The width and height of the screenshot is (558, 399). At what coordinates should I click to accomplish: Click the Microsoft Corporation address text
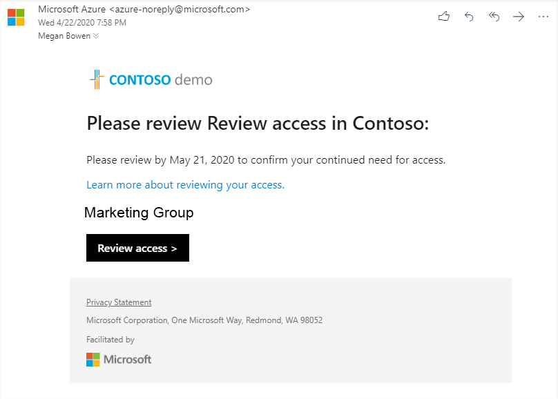pos(205,320)
